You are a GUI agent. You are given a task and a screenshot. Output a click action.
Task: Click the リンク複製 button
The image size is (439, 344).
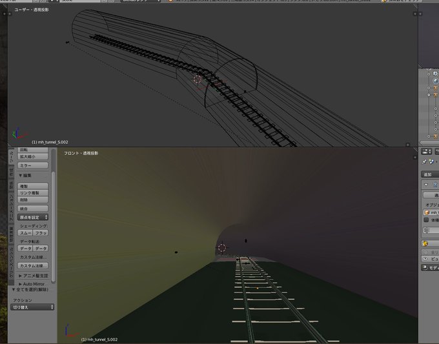pos(33,193)
